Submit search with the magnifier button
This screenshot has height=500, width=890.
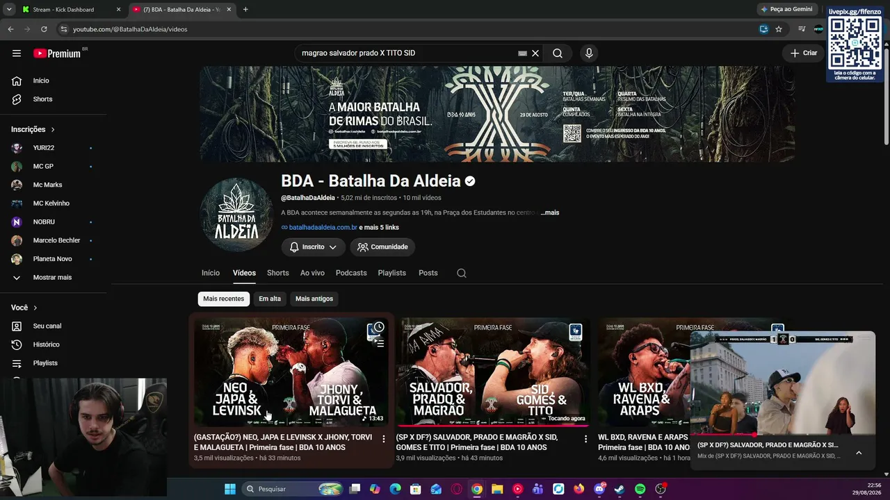[558, 53]
